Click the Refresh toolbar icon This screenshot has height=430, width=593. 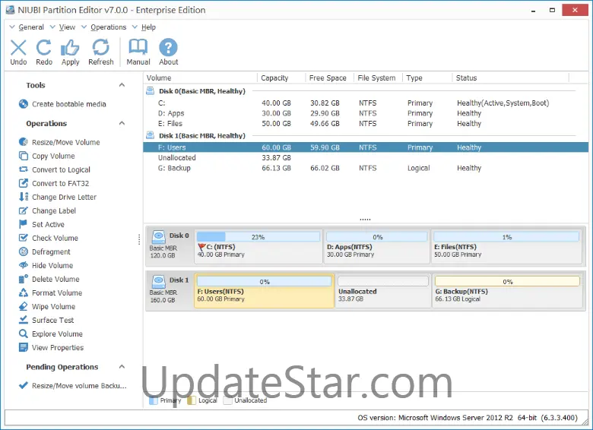[x=100, y=48]
